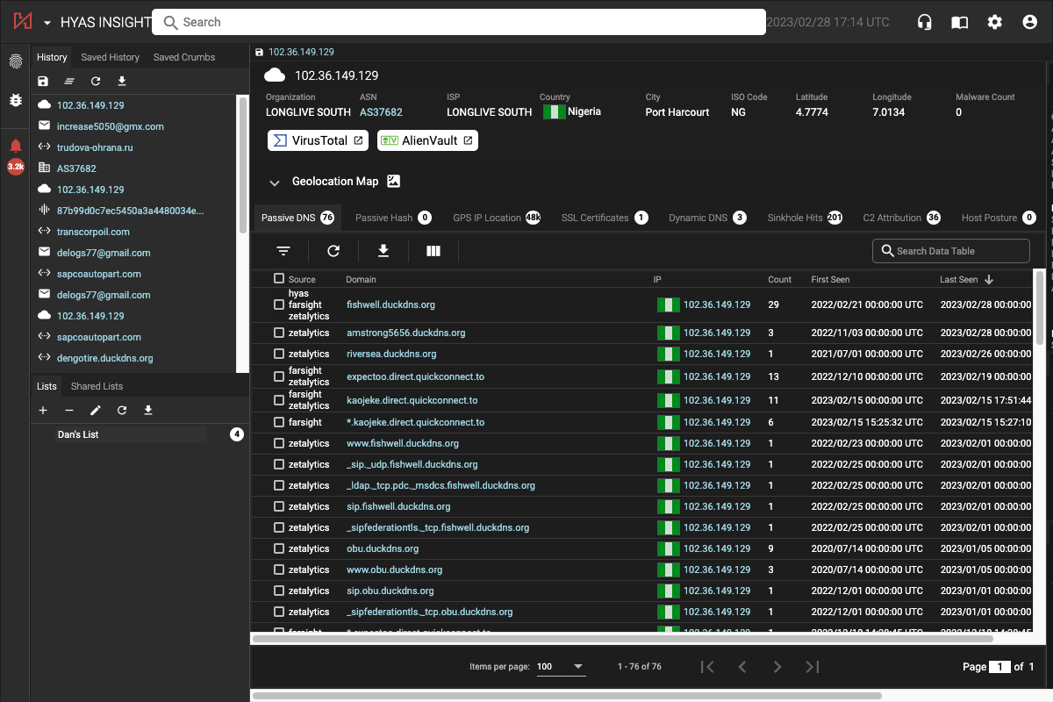Screen dimensions: 1053x702
Task: Open the help documentation book icon
Action: (x=959, y=21)
